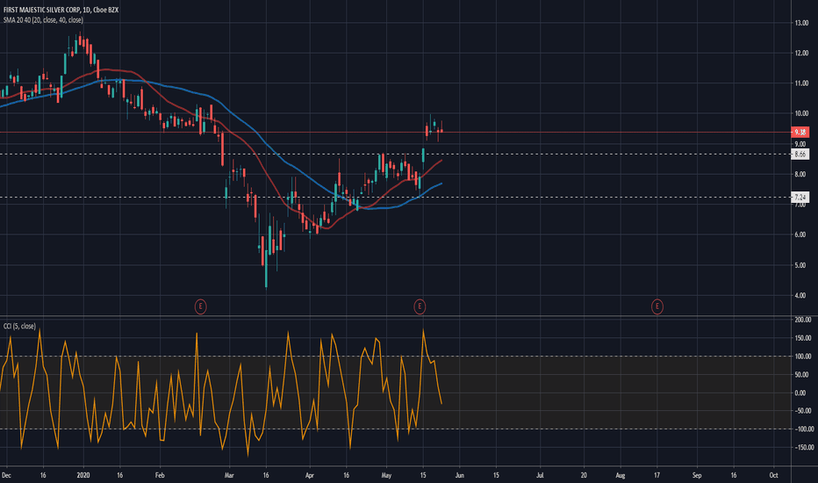Click the Aug label on time axis
The height and width of the screenshot is (483, 818).
pos(621,476)
